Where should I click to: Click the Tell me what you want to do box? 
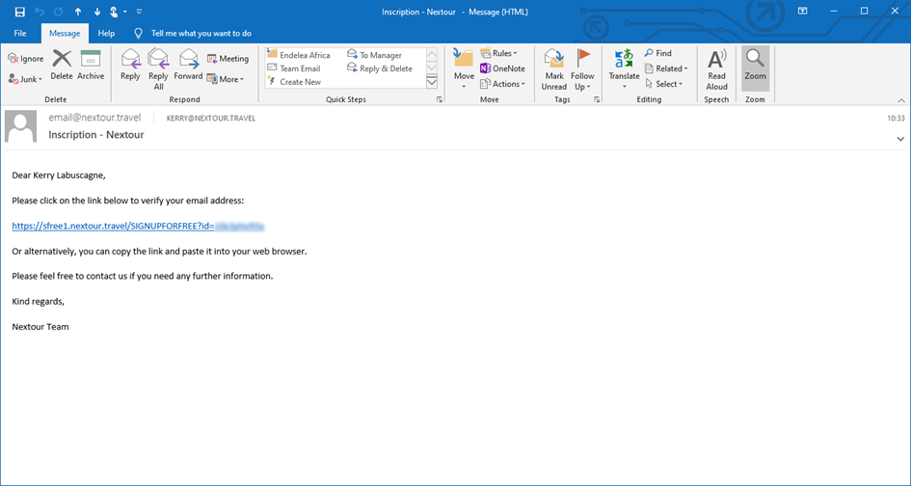pyautogui.click(x=201, y=33)
